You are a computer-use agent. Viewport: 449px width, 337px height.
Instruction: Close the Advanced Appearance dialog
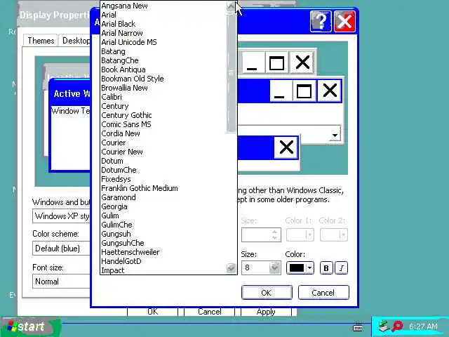pyautogui.click(x=344, y=22)
